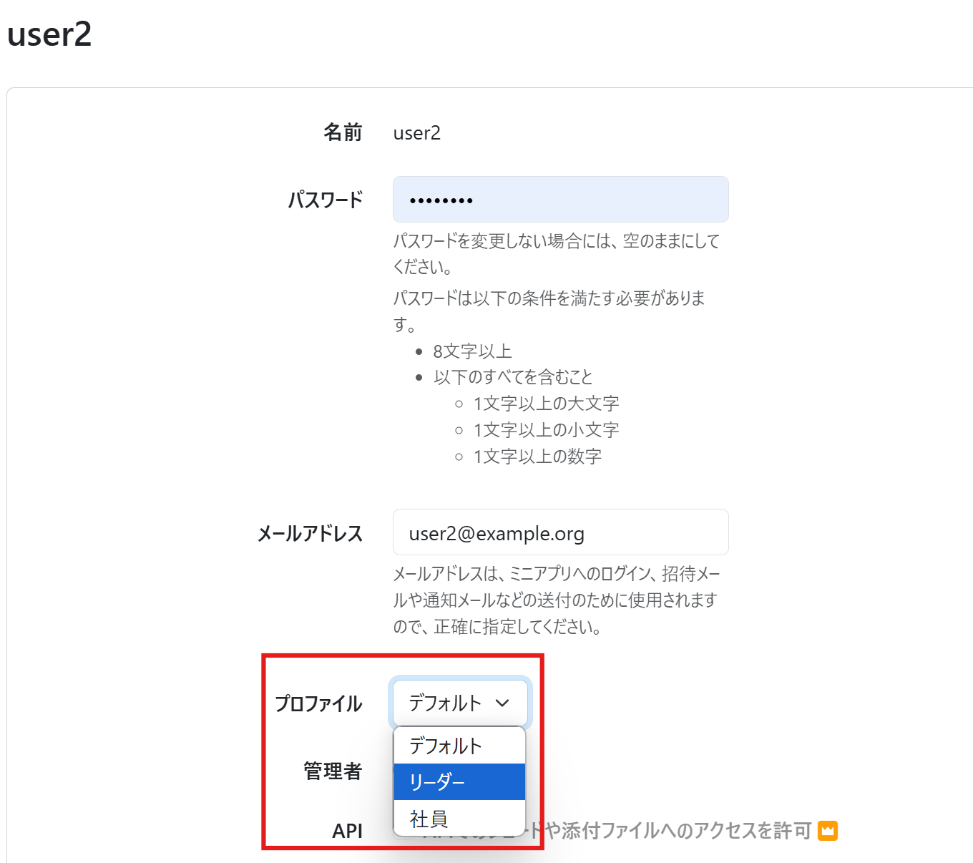Open the プロファイル dropdown

(x=460, y=703)
